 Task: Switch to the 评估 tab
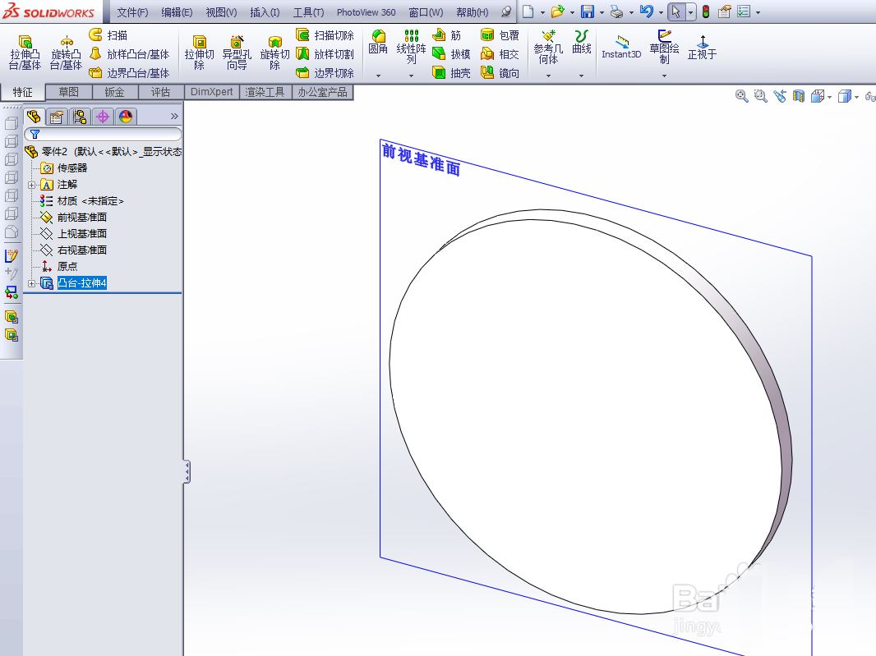pos(160,92)
